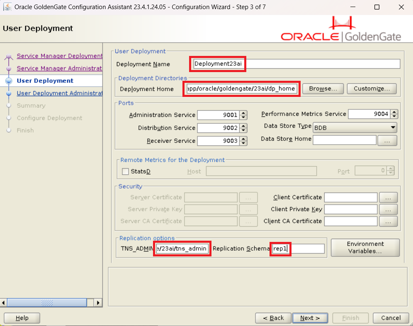This screenshot has width=413, height=326.
Task: Increase Receiver Service port with up arrow
Action: (x=244, y=139)
